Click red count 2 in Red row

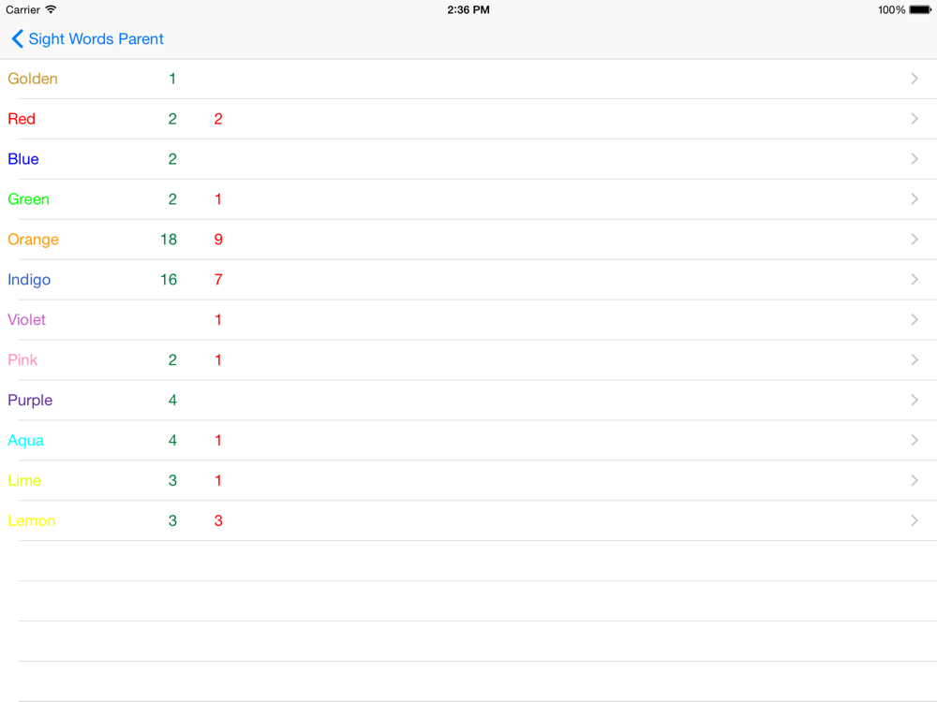[218, 119]
